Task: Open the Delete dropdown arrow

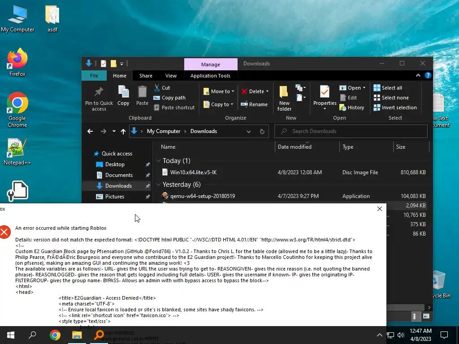Action: point(267,91)
